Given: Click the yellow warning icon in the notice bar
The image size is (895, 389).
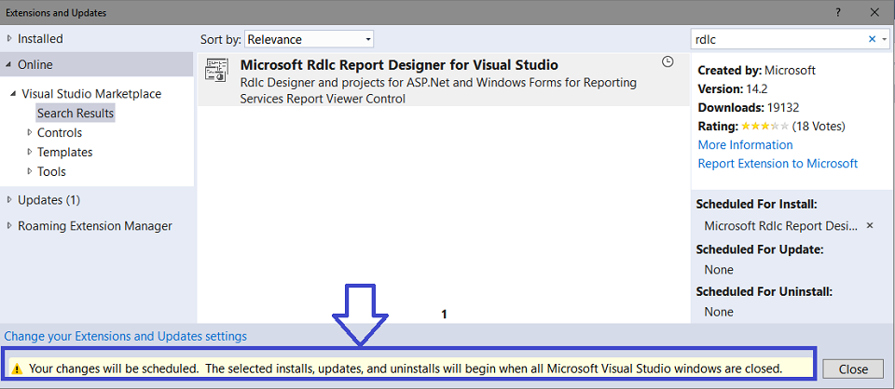Looking at the screenshot, I should [x=17, y=369].
